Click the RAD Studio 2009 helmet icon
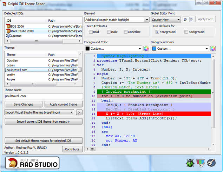This screenshot has width=223, height=172. (8, 31)
